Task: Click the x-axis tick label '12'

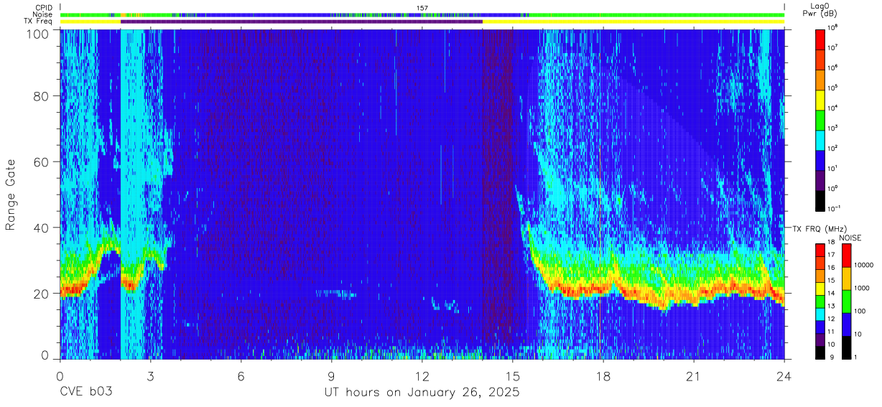Action: pyautogui.click(x=422, y=376)
